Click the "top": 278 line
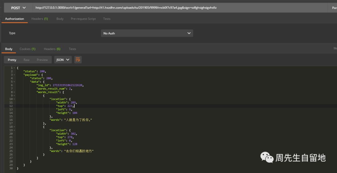 pos(65,137)
